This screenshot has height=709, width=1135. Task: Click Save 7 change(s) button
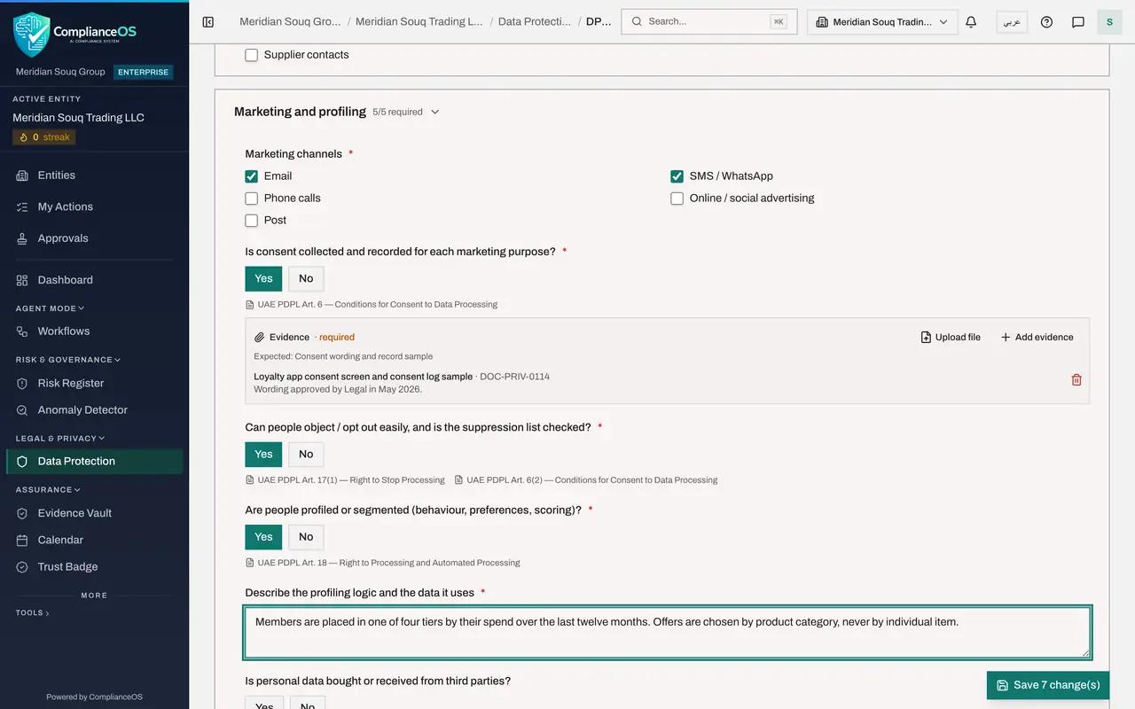[1048, 685]
